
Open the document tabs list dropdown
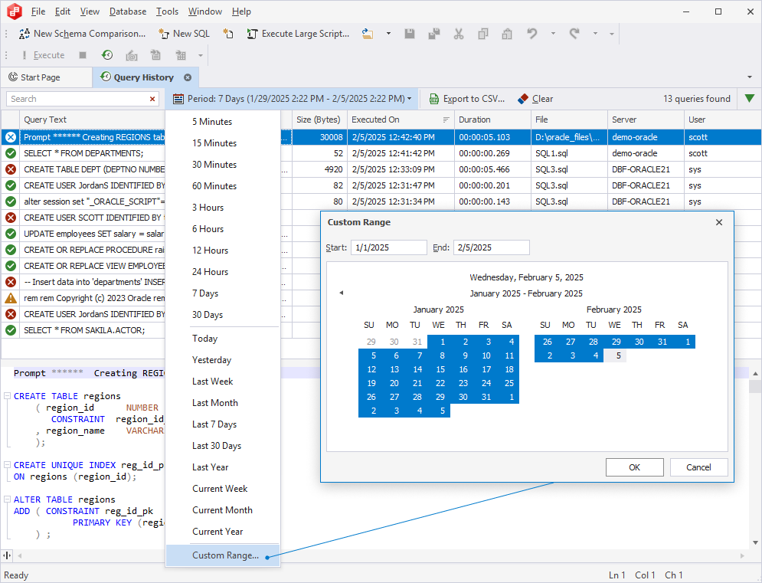coord(750,77)
